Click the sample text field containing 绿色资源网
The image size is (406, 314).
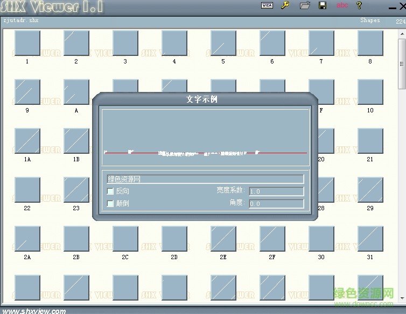coord(205,179)
